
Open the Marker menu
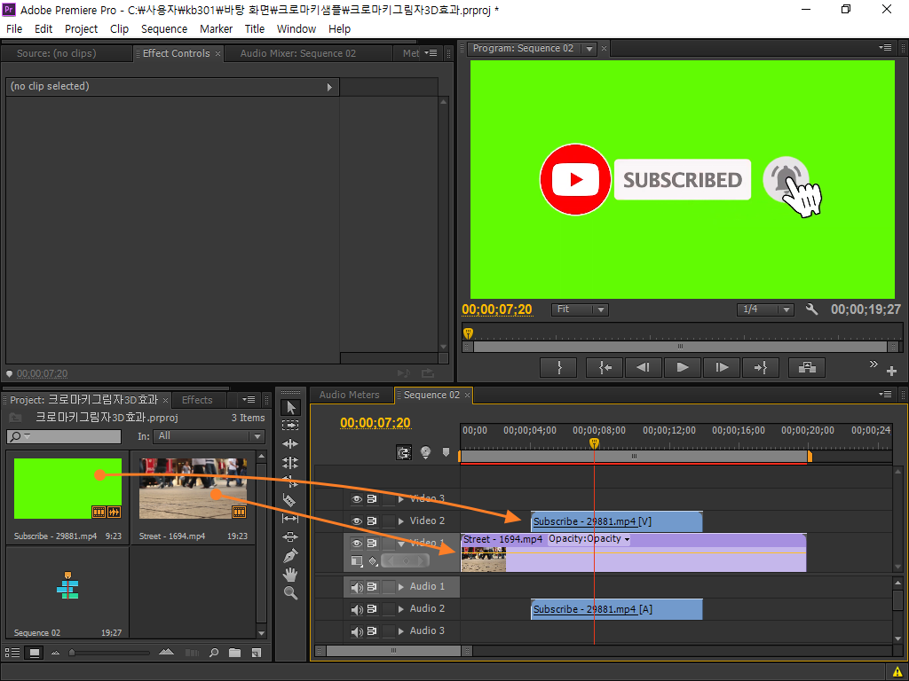pyautogui.click(x=217, y=29)
